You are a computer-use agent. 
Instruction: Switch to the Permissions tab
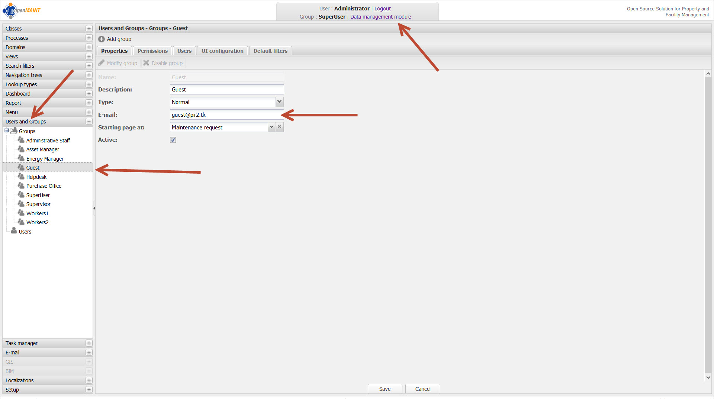click(152, 51)
